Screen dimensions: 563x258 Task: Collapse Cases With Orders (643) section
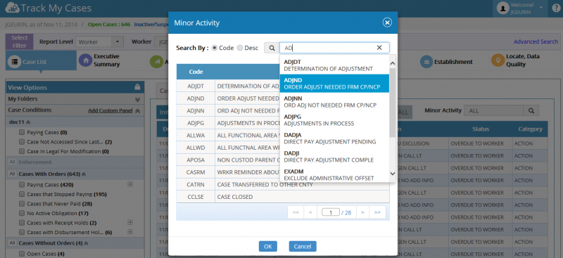(x=84, y=174)
